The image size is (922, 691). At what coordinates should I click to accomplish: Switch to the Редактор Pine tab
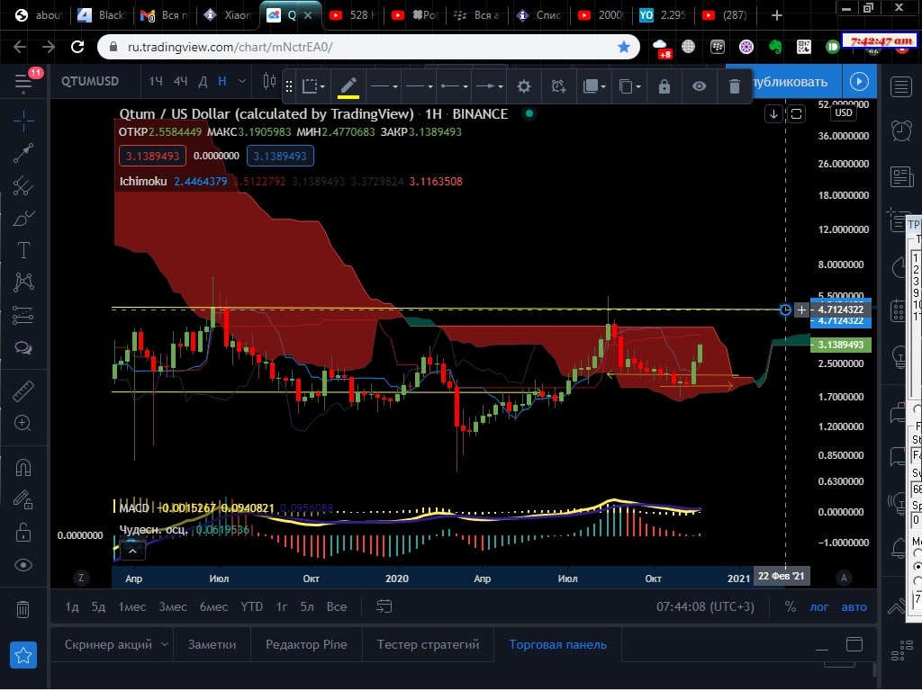[x=306, y=644]
